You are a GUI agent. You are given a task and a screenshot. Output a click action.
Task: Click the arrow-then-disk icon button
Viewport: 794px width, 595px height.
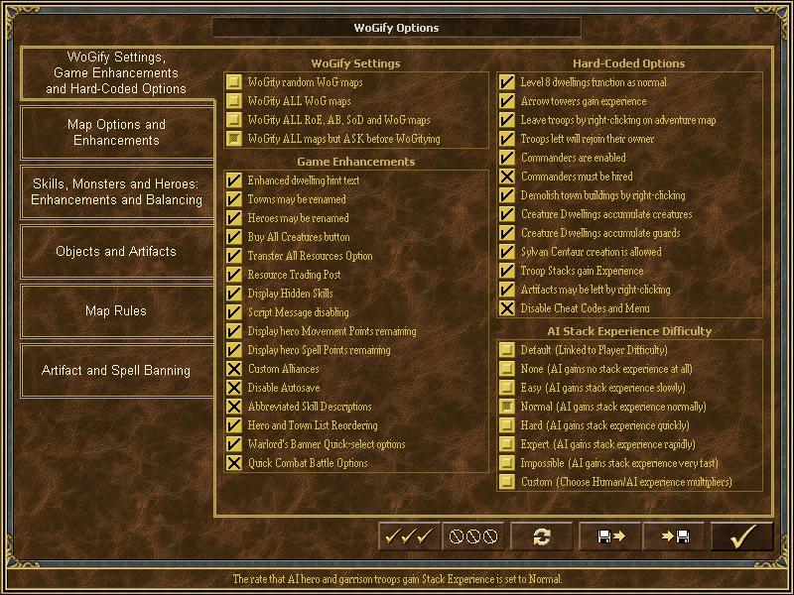(674, 536)
